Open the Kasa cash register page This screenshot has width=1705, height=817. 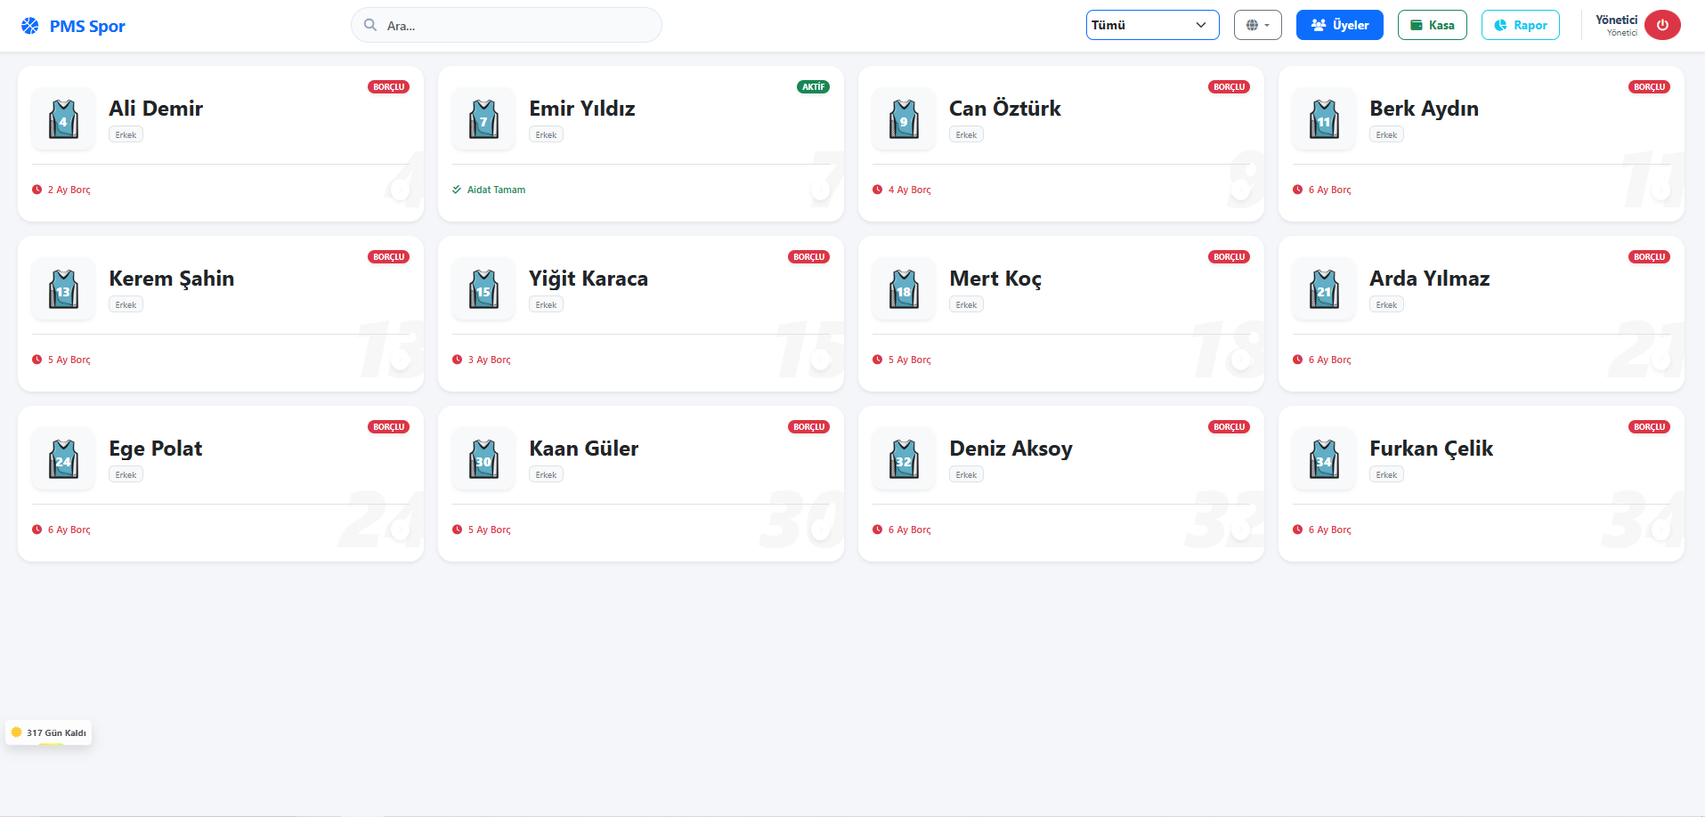pyautogui.click(x=1432, y=25)
